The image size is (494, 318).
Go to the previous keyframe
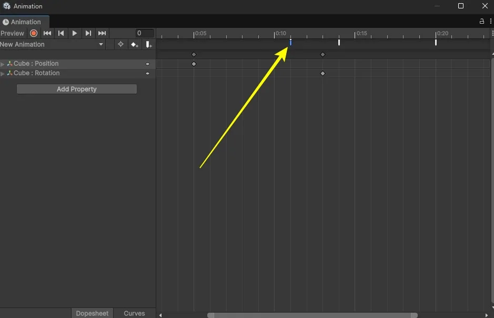pos(61,33)
